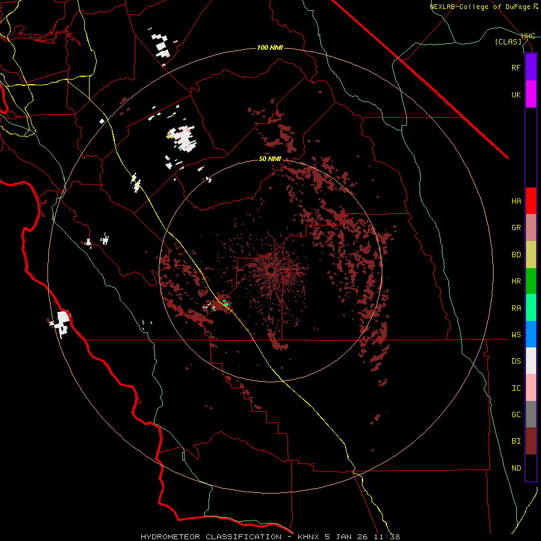Pick the HR green legend swatch
This screenshot has height=541, width=541.
pyautogui.click(x=531, y=281)
